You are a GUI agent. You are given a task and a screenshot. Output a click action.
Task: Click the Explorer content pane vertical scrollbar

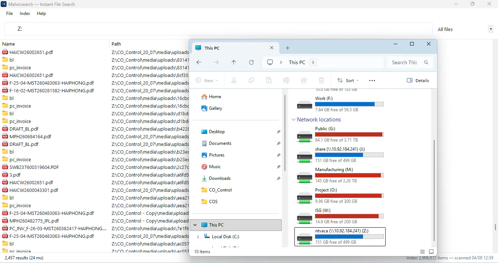(x=434, y=190)
